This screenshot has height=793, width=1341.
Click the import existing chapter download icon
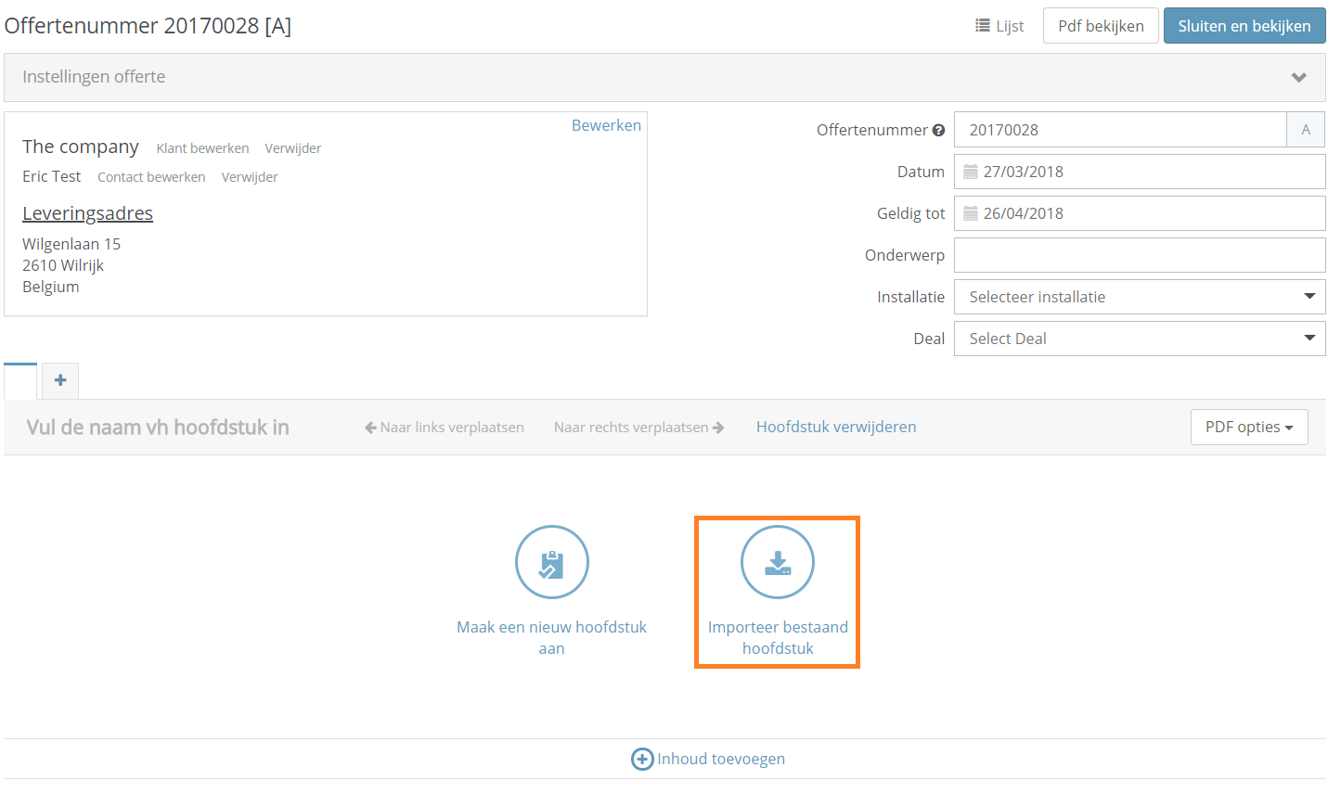point(778,562)
